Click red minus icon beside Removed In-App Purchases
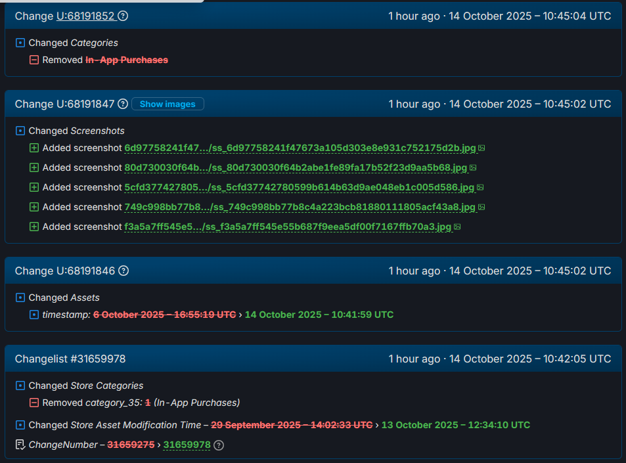The height and width of the screenshot is (463, 626). [34, 60]
